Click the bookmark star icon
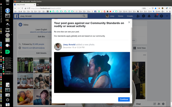 155,8
